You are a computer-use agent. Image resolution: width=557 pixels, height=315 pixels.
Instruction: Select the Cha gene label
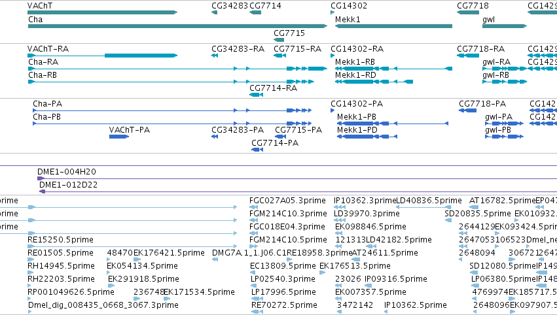pos(35,19)
